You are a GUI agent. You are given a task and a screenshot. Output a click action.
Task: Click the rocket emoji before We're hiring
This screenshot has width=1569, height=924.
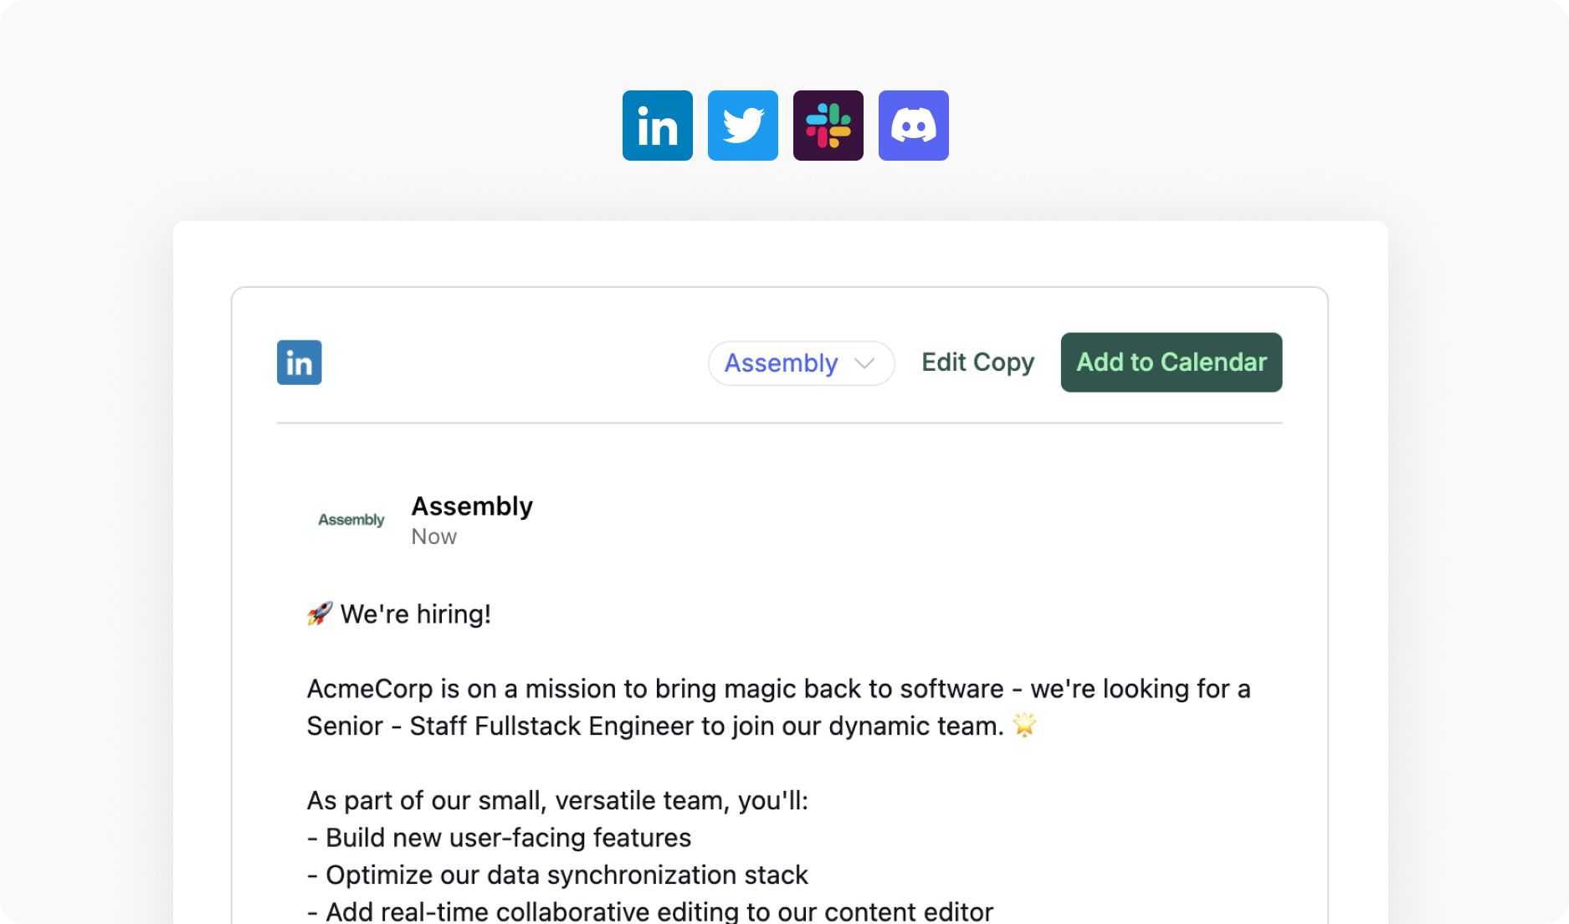tap(320, 613)
